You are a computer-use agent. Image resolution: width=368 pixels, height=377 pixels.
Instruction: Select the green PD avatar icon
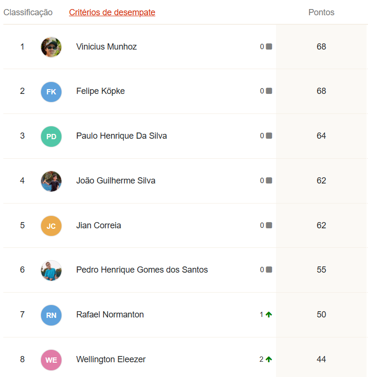pos(51,136)
